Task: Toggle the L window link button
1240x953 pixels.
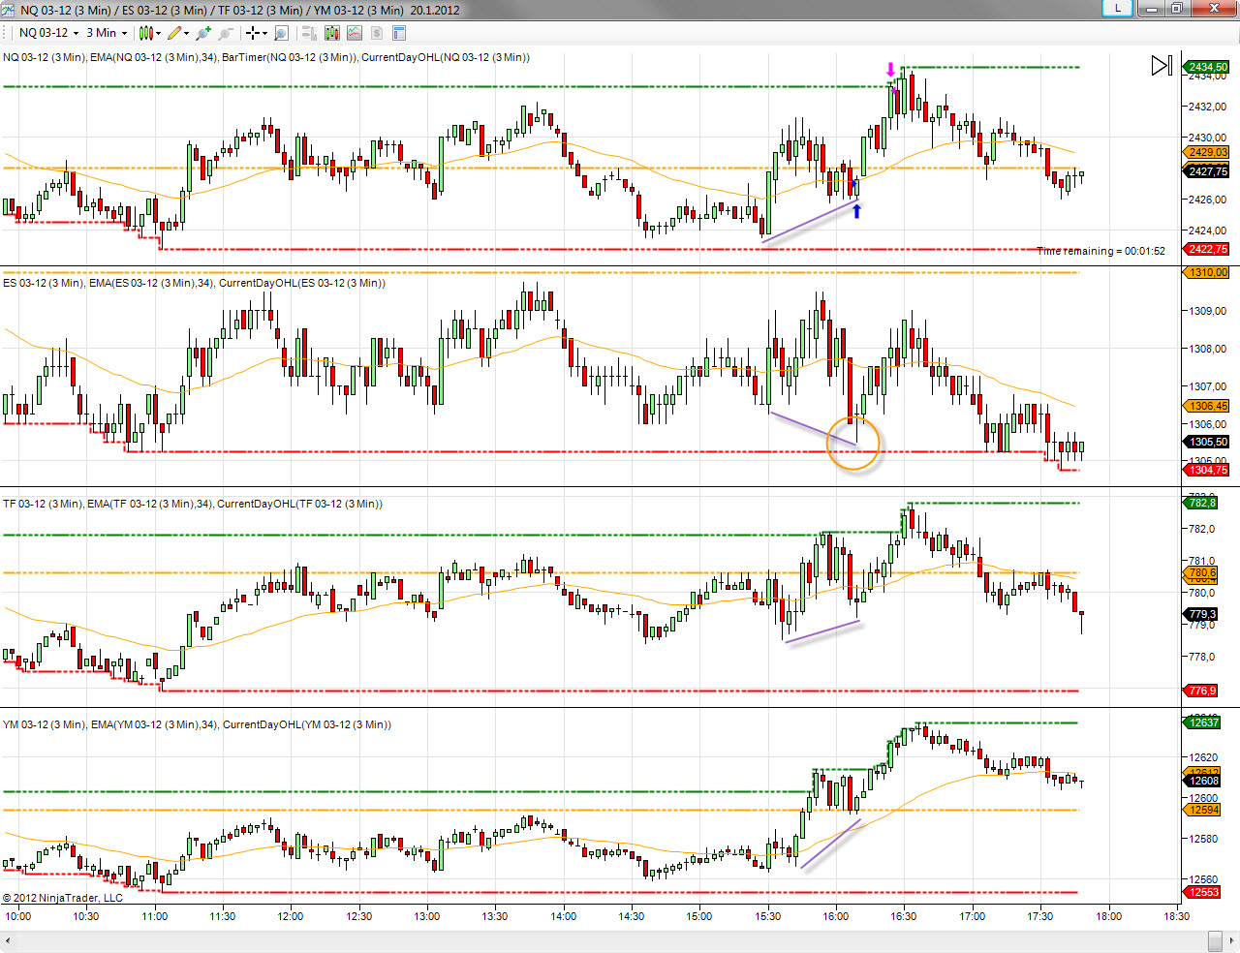Action: [x=1118, y=8]
